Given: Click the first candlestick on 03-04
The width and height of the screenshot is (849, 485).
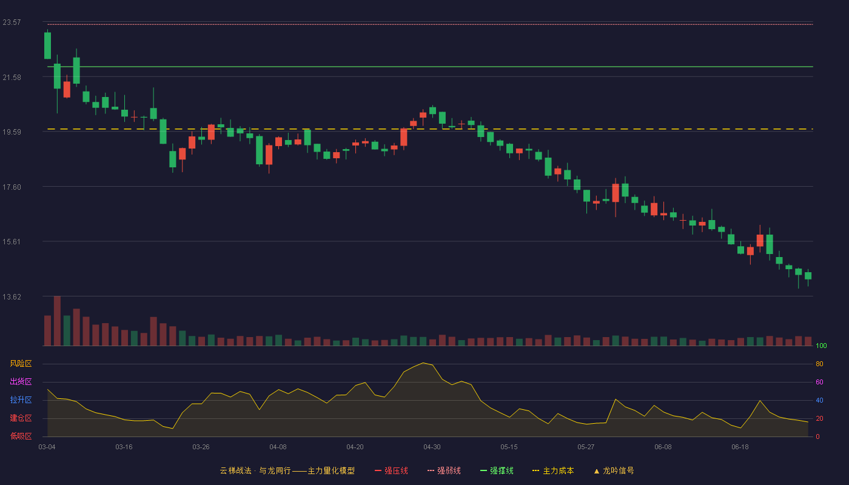Looking at the screenshot, I should point(47,45).
